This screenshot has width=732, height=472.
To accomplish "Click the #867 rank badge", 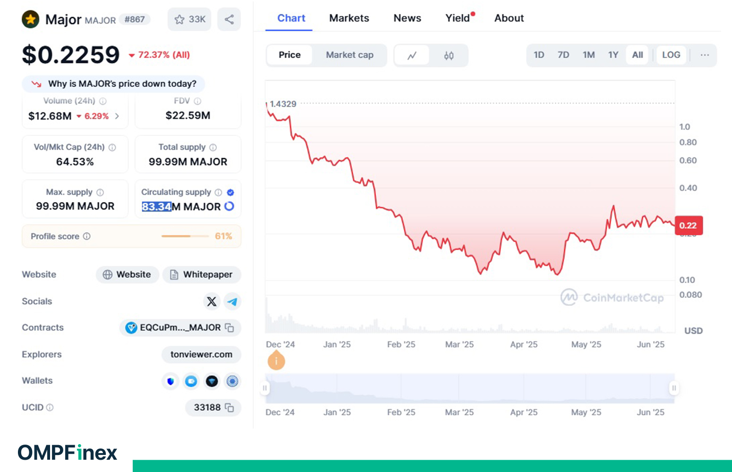I will (x=135, y=19).
